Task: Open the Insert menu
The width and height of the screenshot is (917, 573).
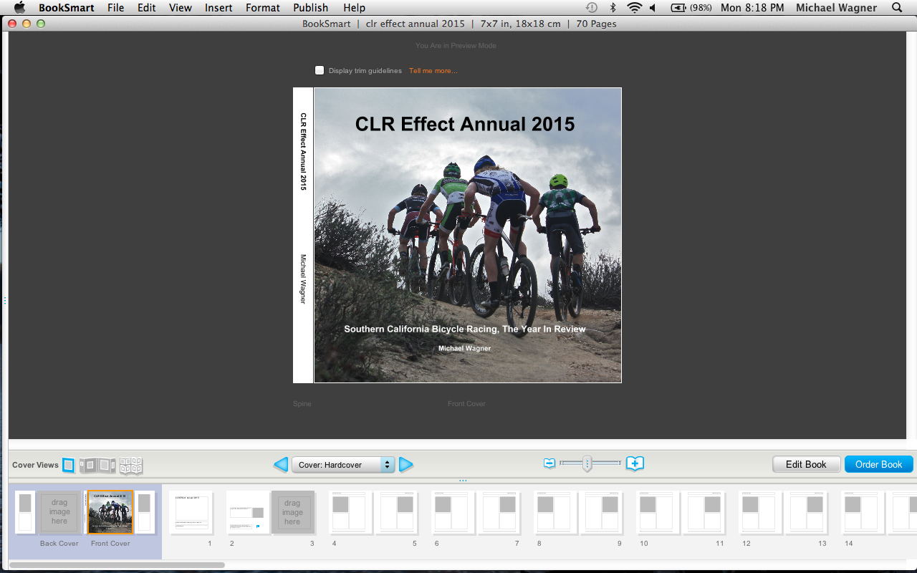Action: pyautogui.click(x=219, y=8)
